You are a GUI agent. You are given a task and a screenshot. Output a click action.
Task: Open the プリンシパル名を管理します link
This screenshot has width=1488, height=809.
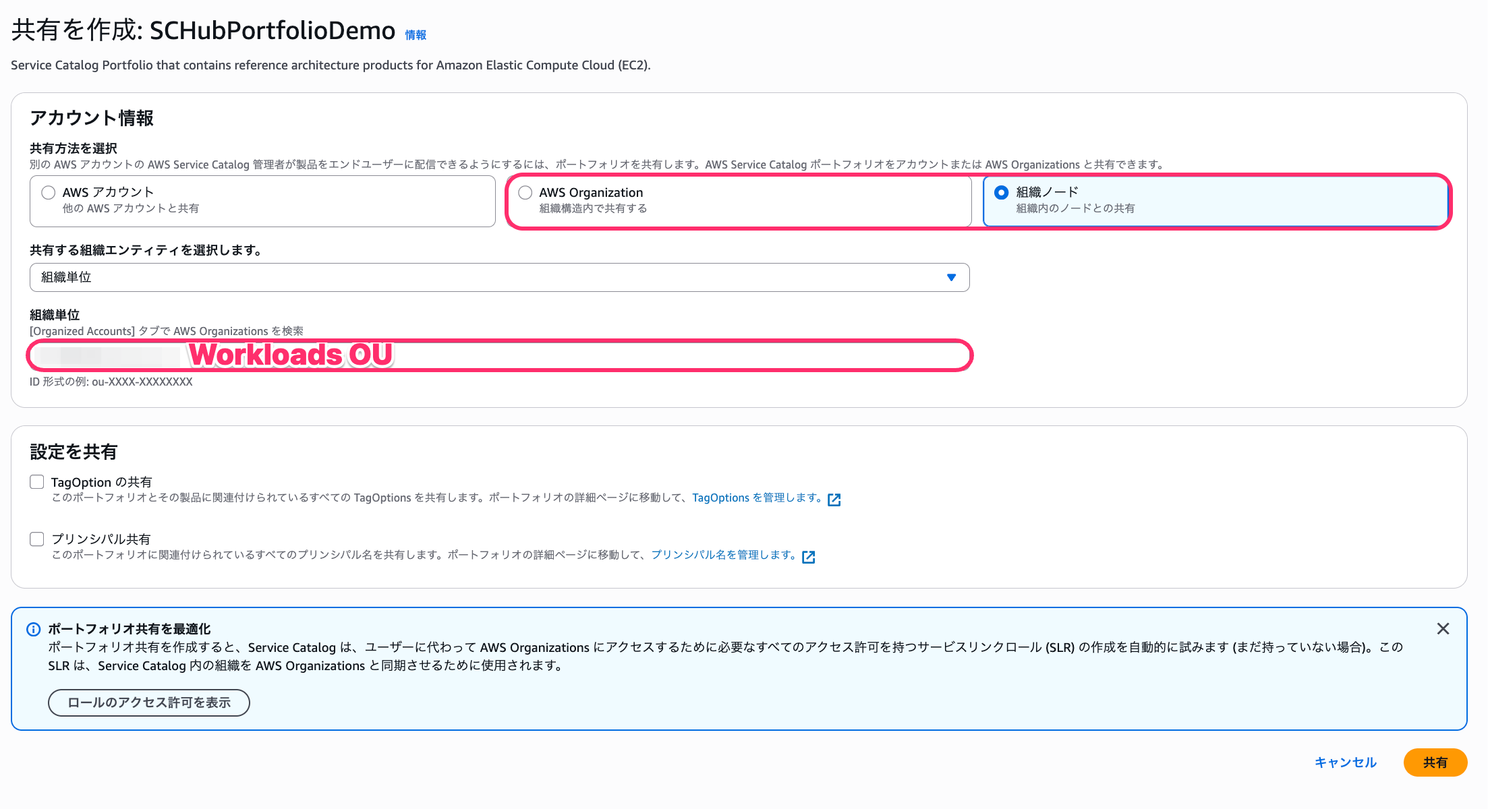(723, 555)
